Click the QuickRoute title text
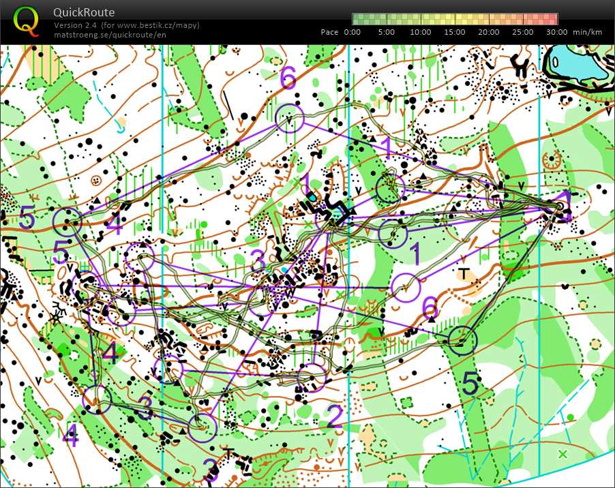Viewport: 615px width, 488px height. pos(84,12)
